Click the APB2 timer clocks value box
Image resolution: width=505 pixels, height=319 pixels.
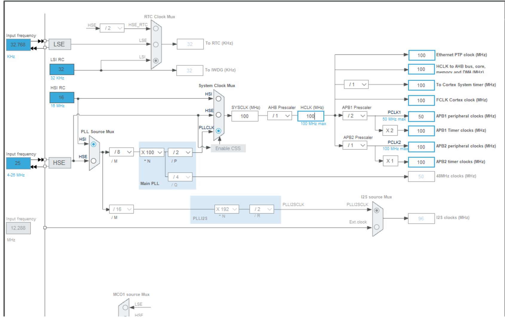click(421, 162)
